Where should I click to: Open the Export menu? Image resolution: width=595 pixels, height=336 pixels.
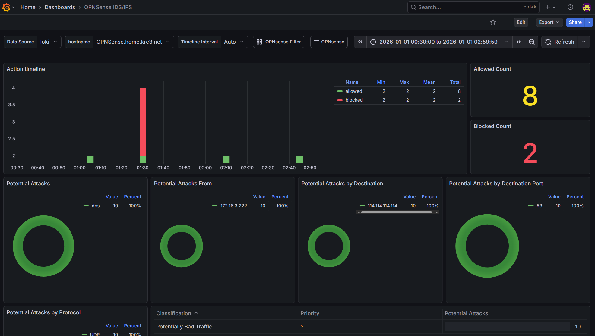point(549,22)
